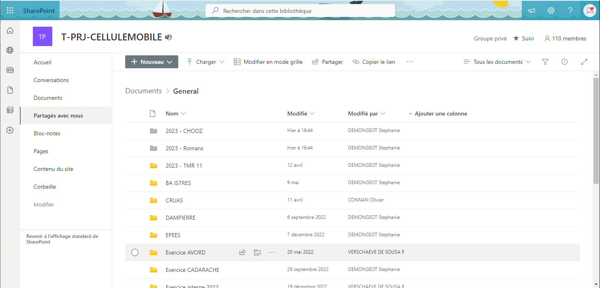Open the Tous les documents view selector
Screen dimensions: 600x288
pyautogui.click(x=497, y=61)
